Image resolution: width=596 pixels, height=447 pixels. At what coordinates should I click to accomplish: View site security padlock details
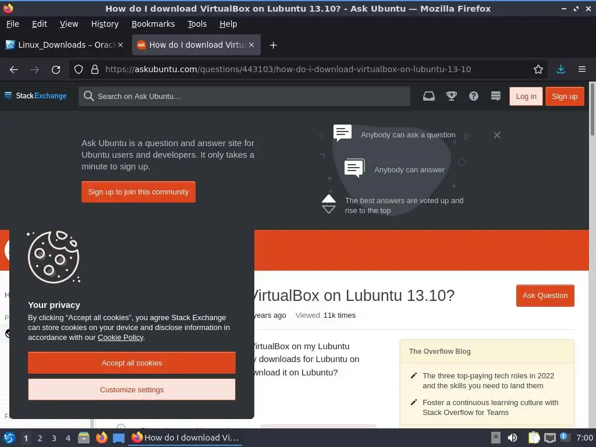(x=95, y=69)
